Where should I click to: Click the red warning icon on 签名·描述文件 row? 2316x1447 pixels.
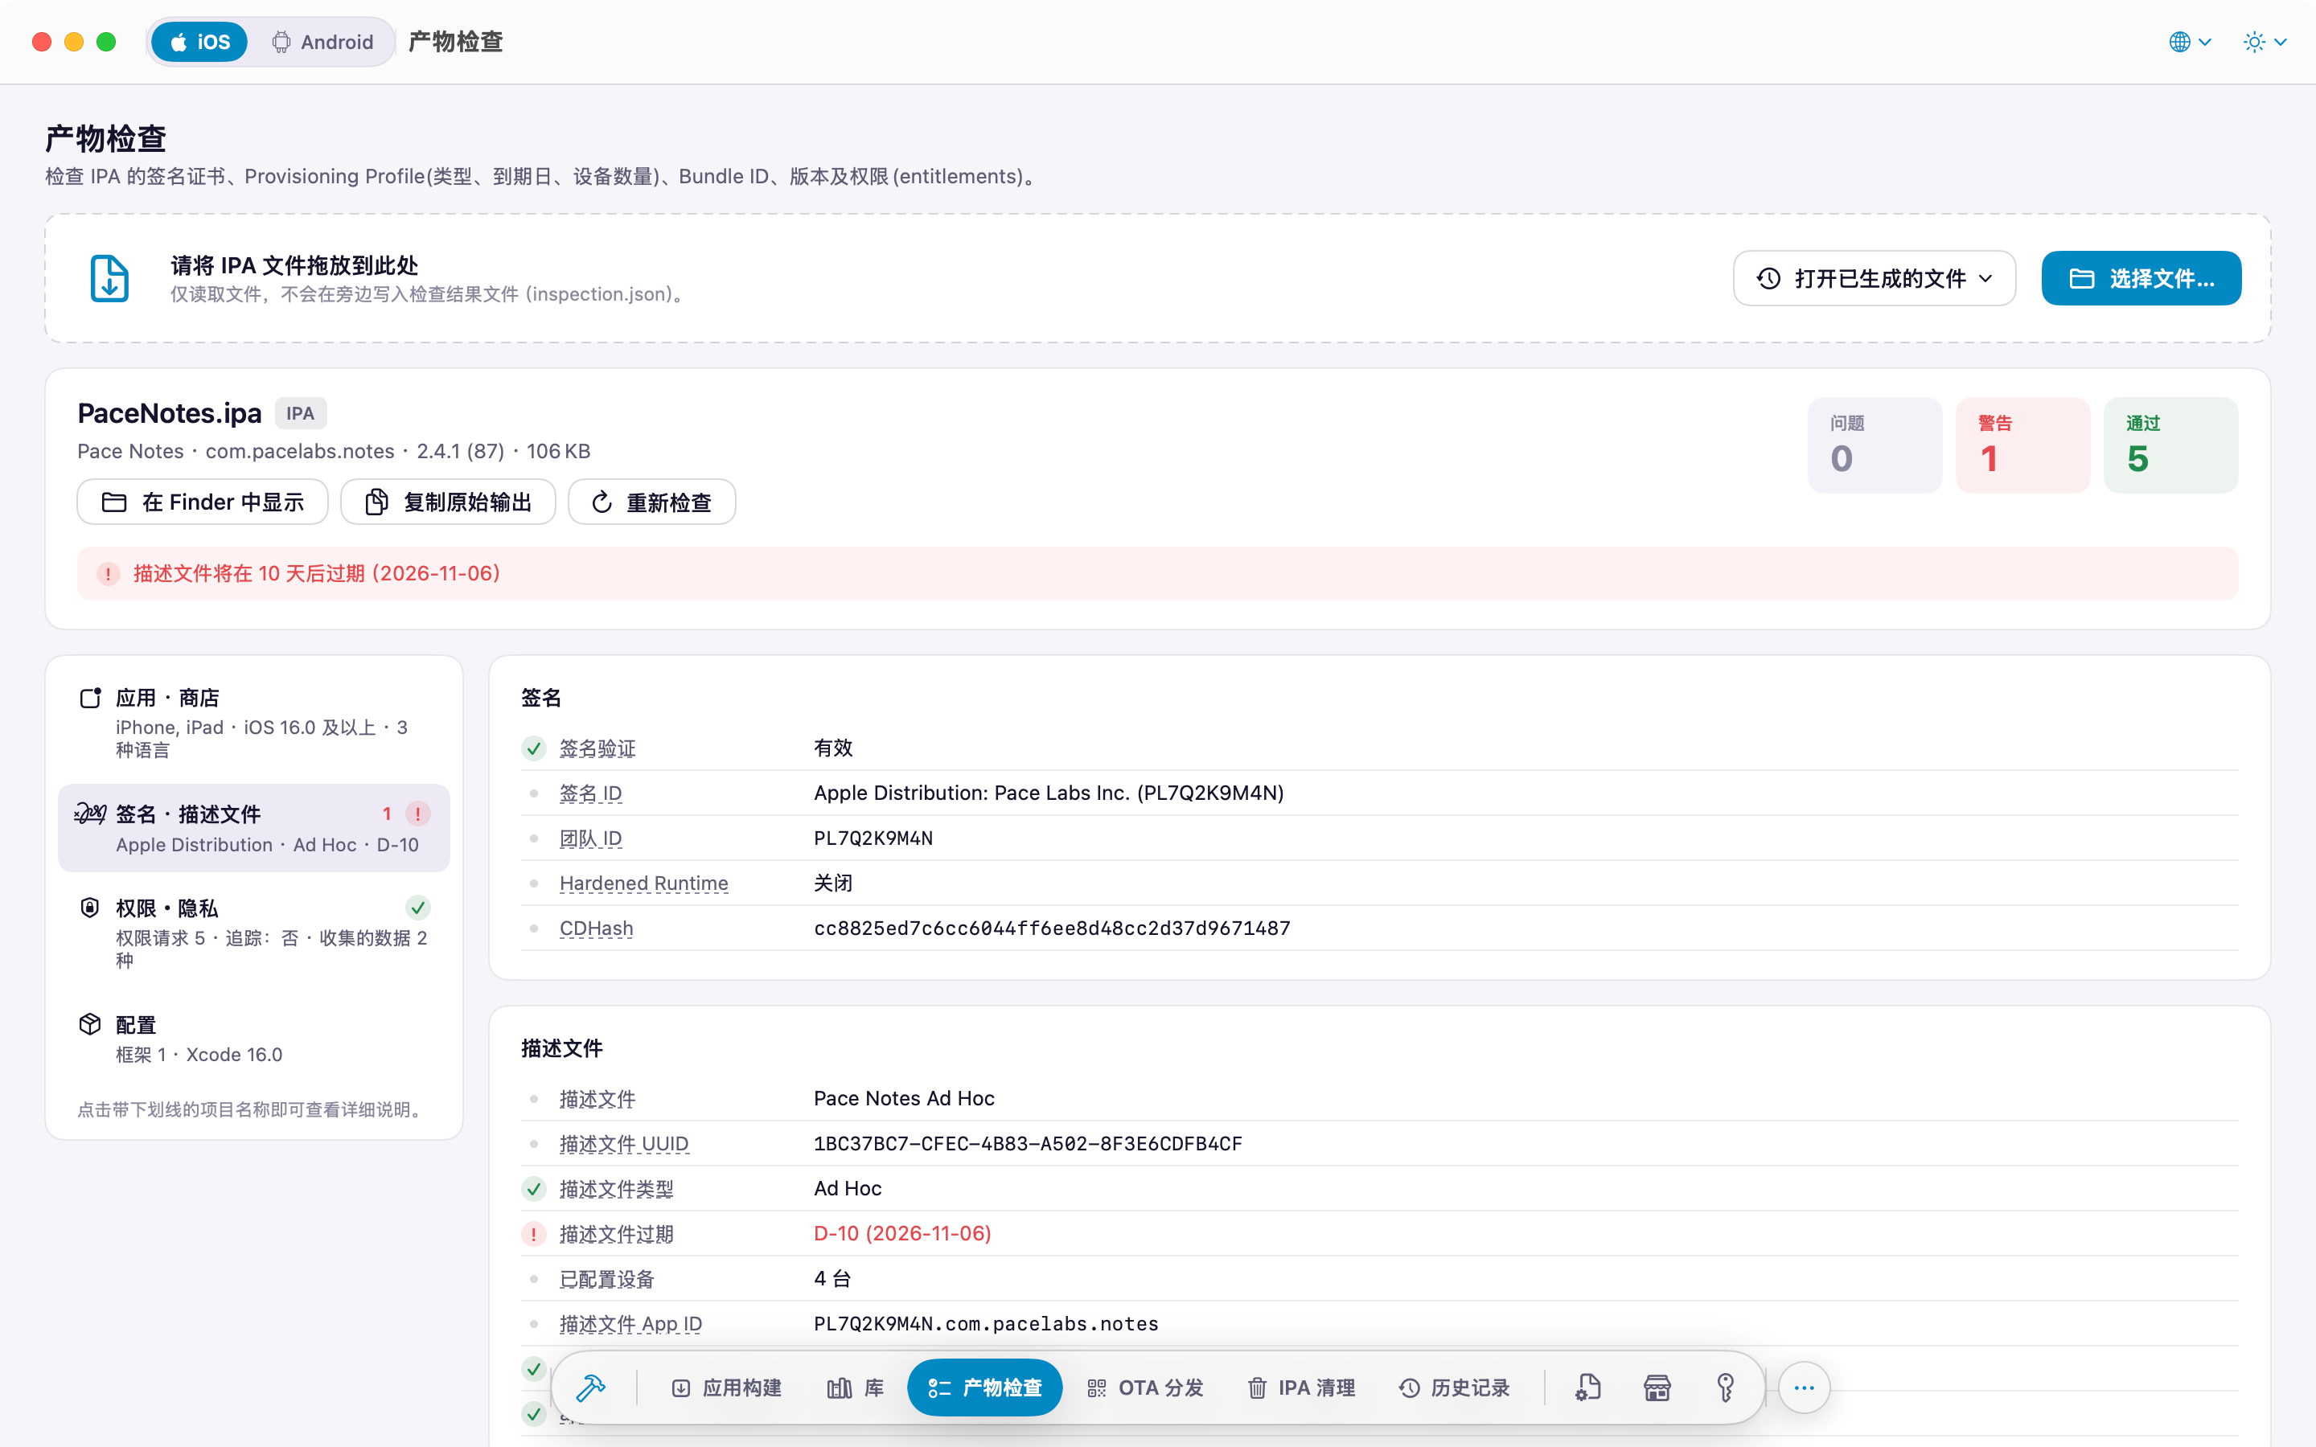[417, 814]
